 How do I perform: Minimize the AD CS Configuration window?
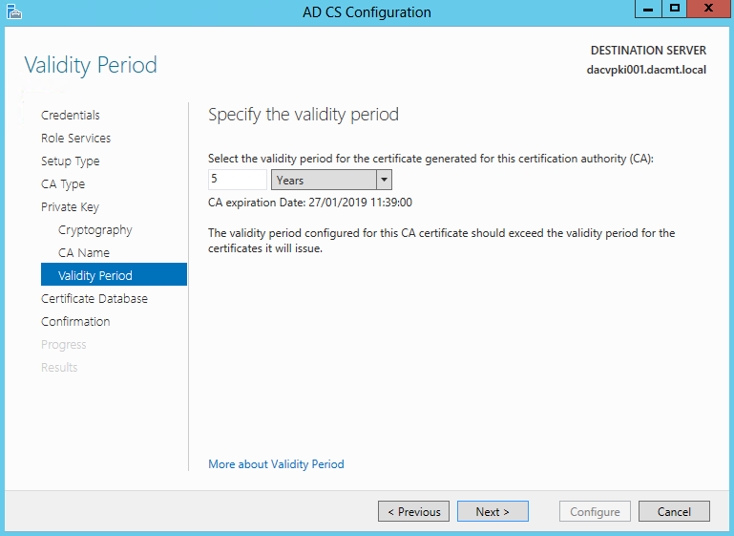pos(648,9)
